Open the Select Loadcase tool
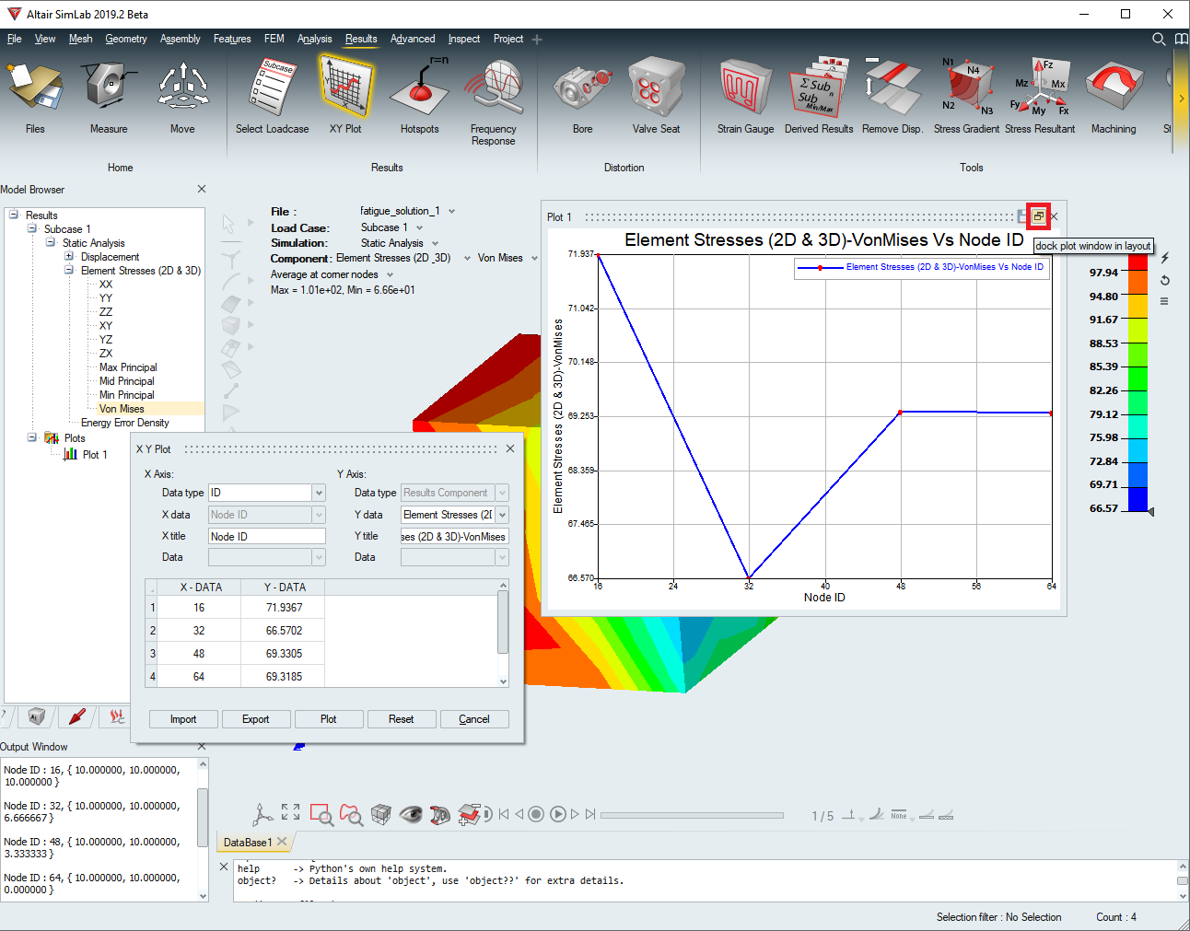The image size is (1190, 931). (x=272, y=95)
